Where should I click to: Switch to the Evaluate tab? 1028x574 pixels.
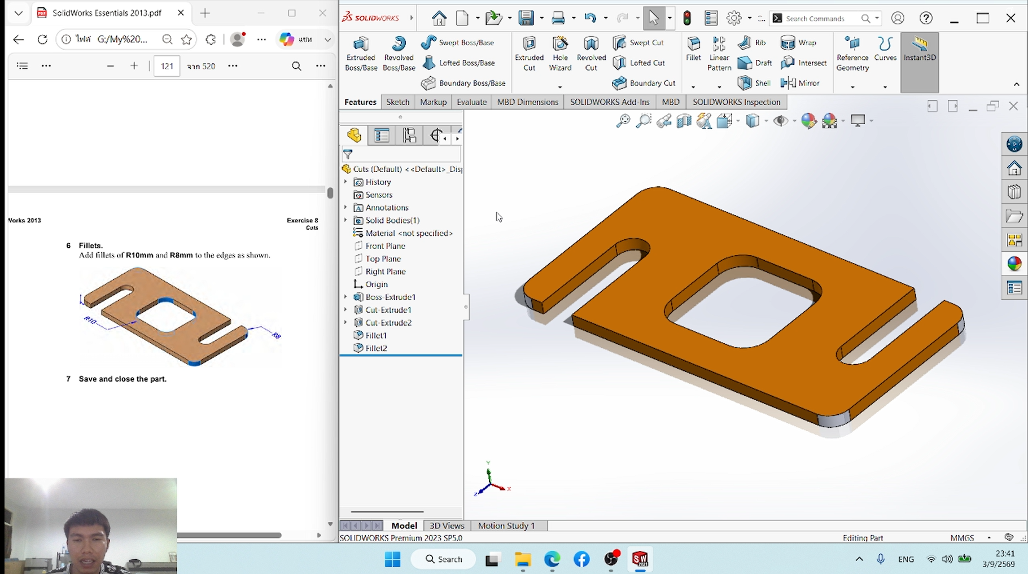coord(471,102)
